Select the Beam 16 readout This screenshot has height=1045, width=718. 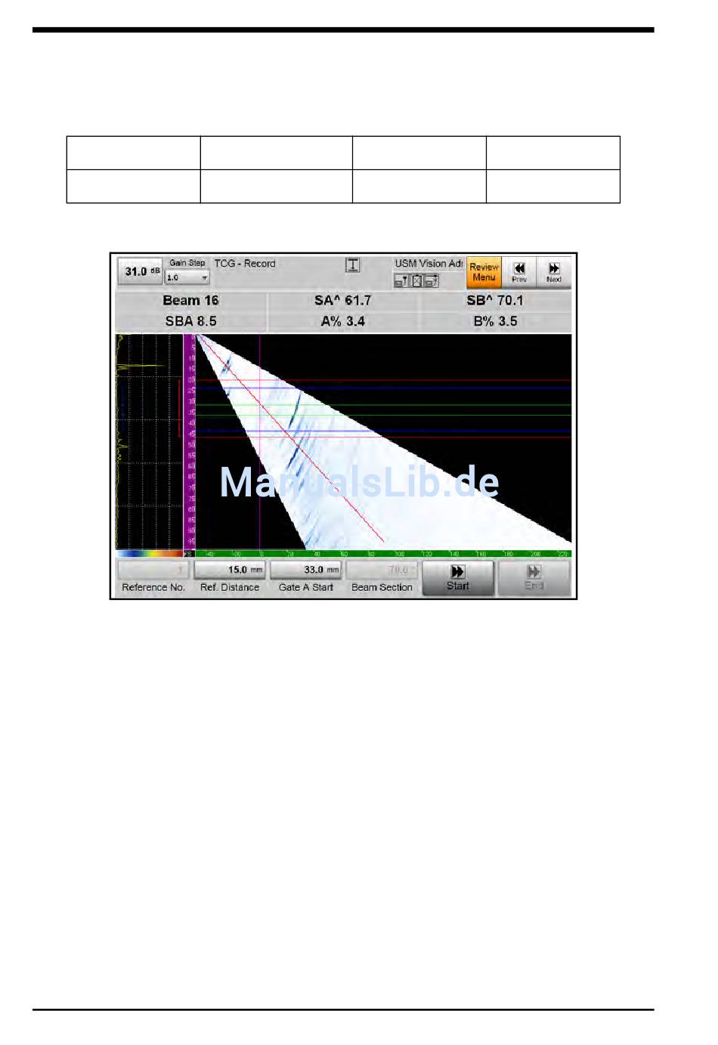[190, 301]
